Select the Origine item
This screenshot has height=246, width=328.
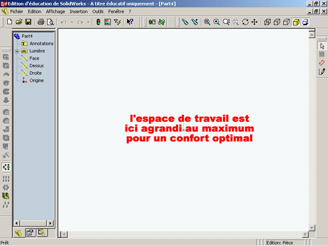coord(36,80)
